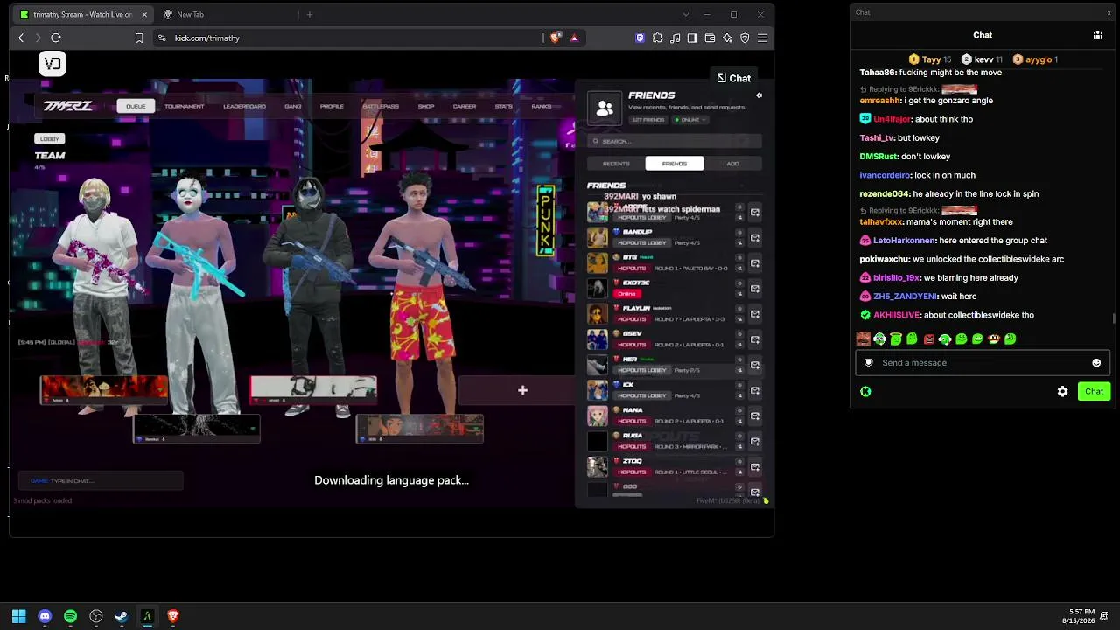Image resolution: width=1120 pixels, height=630 pixels.
Task: Open chat users icon in Chat window
Action: point(1097,36)
